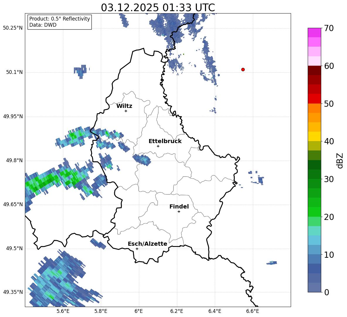This screenshot has width=347, height=317.
Task: Click the Ettelbruck city label
Action: [165, 141]
